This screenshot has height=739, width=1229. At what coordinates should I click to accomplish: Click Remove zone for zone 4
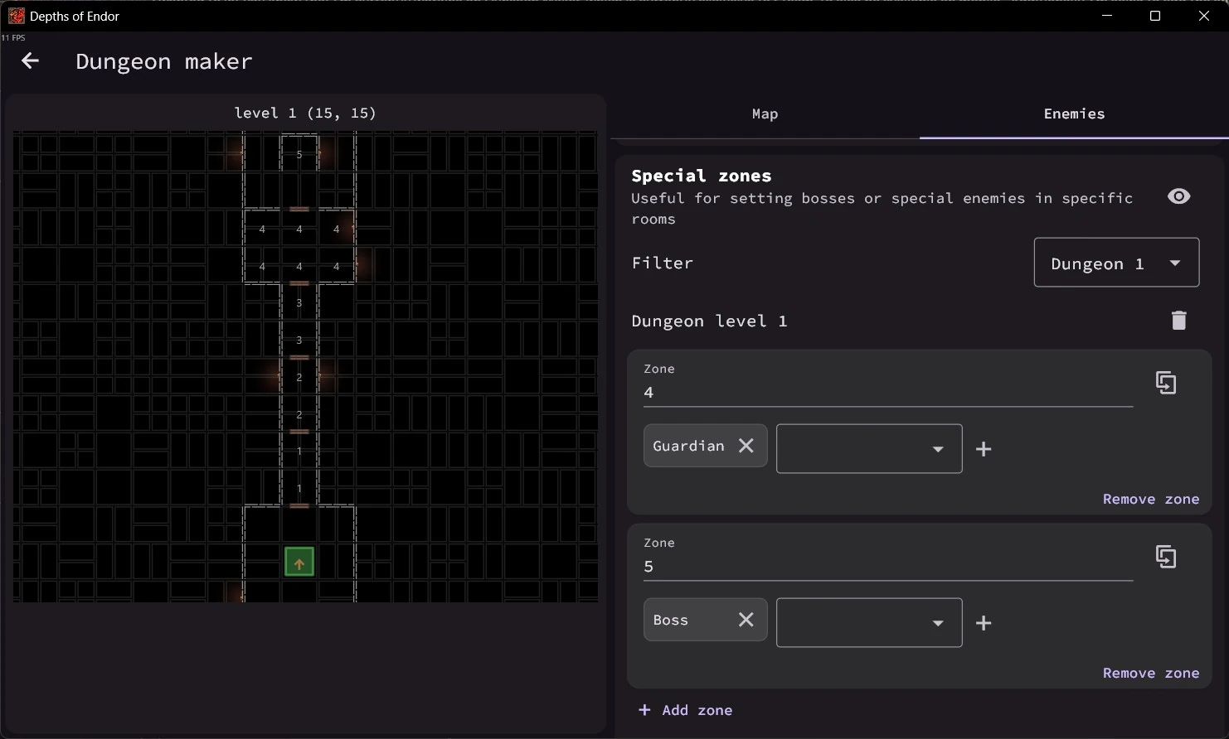point(1151,499)
